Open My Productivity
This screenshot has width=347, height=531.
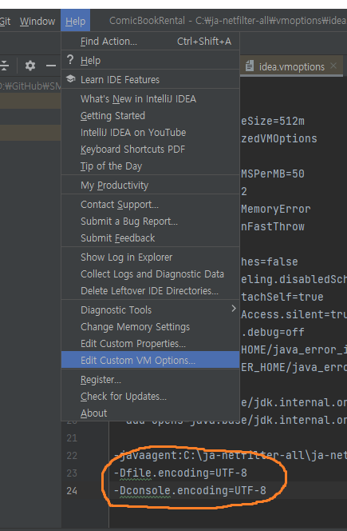(150, 186)
